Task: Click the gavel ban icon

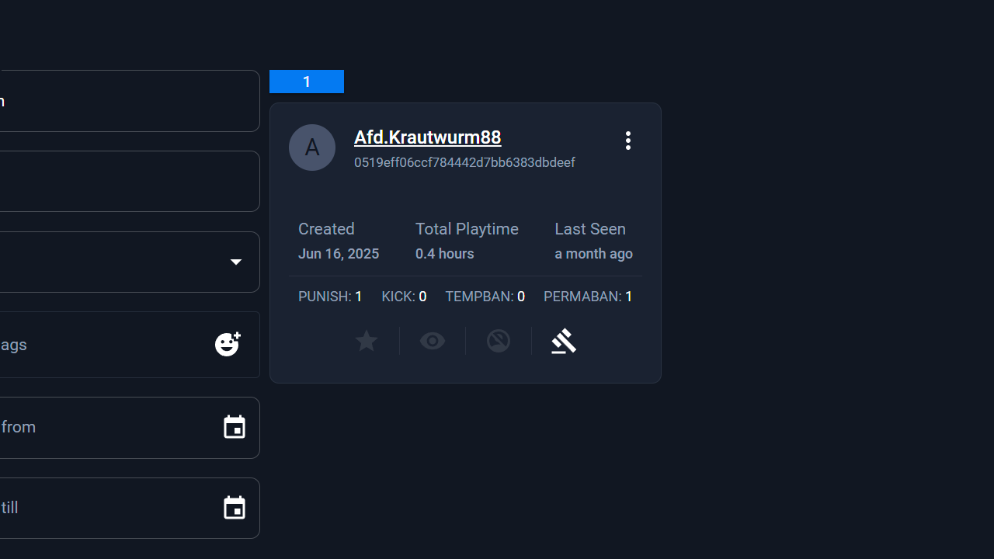Action: point(564,341)
